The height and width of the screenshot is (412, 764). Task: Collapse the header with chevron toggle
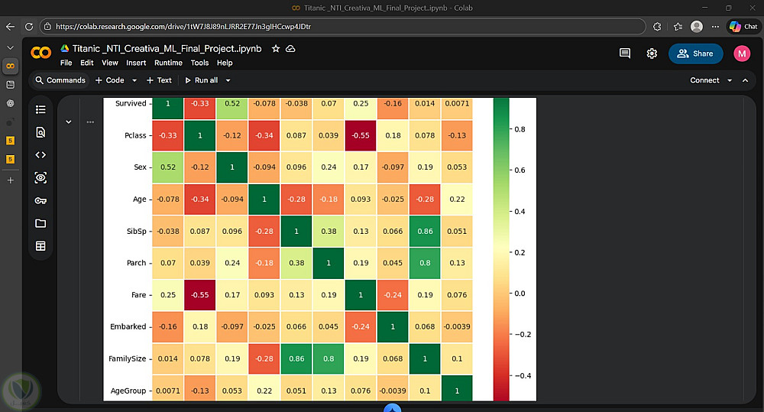click(x=746, y=80)
